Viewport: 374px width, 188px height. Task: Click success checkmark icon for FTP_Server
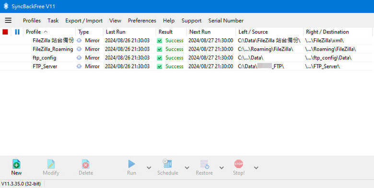pyautogui.click(x=160, y=66)
